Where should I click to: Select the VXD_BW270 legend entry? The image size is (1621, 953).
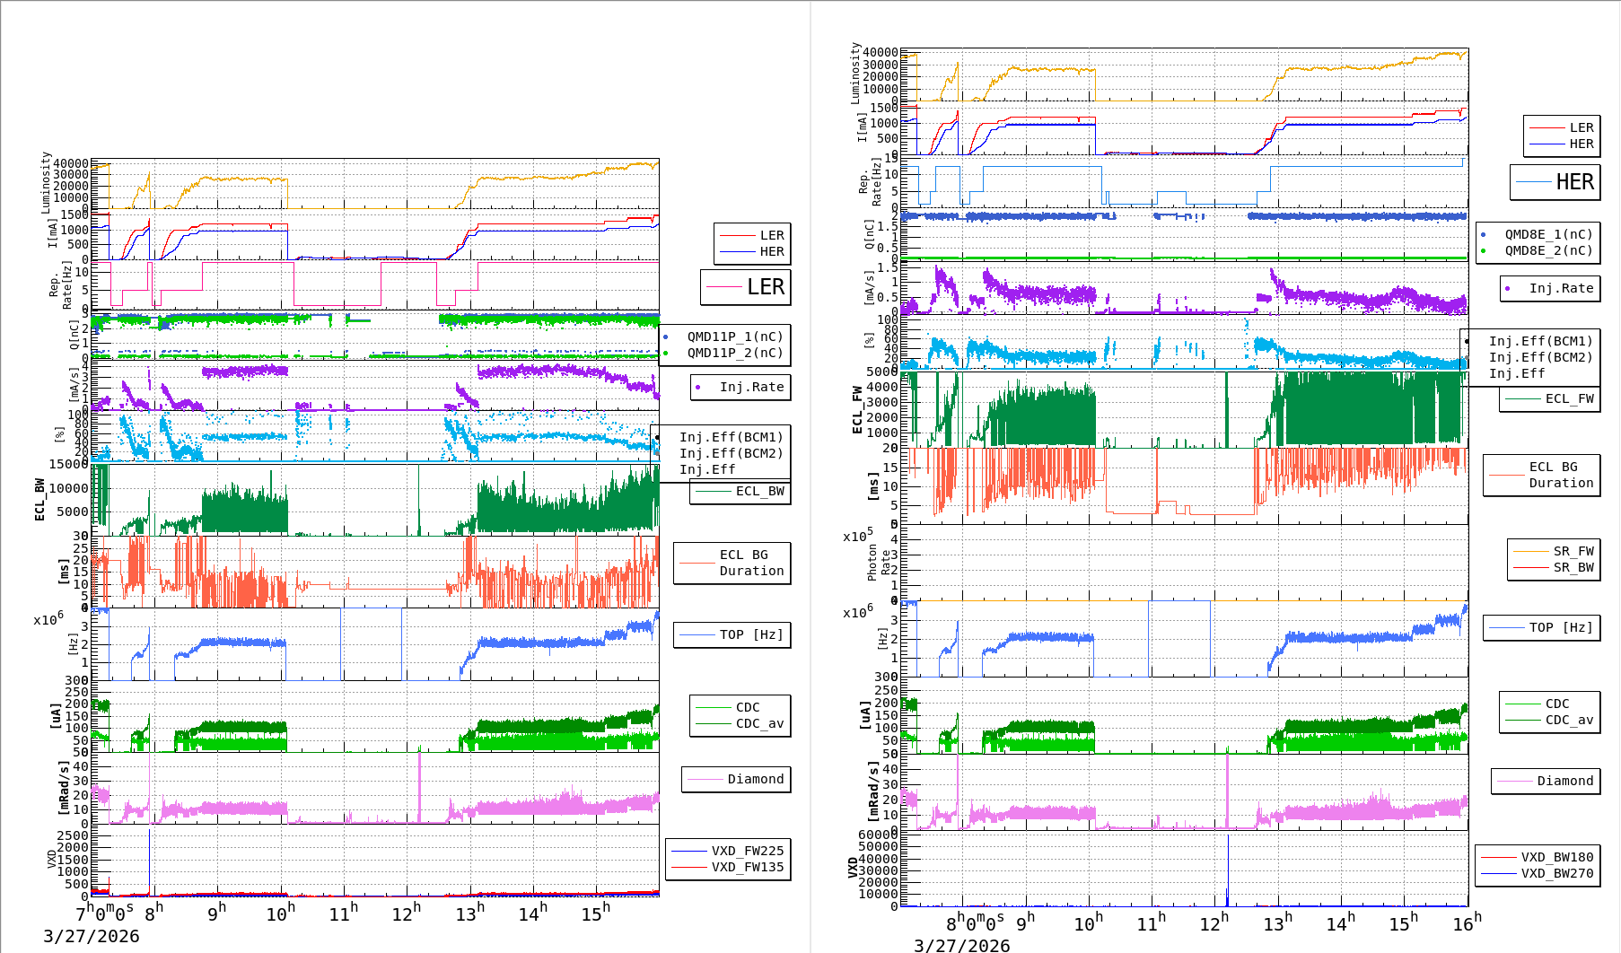[1556, 873]
